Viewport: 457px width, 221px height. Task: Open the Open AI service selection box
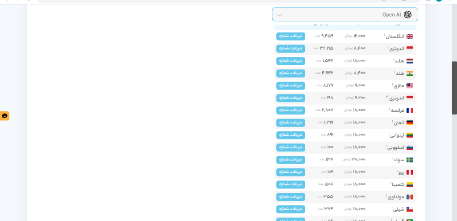pos(345,15)
